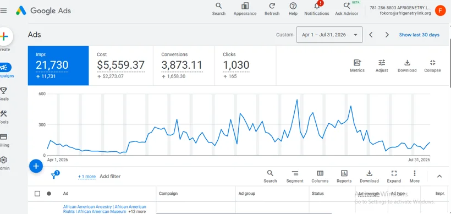Sort by the Ad strength column header
This screenshot has width=451, height=214.
369,194
